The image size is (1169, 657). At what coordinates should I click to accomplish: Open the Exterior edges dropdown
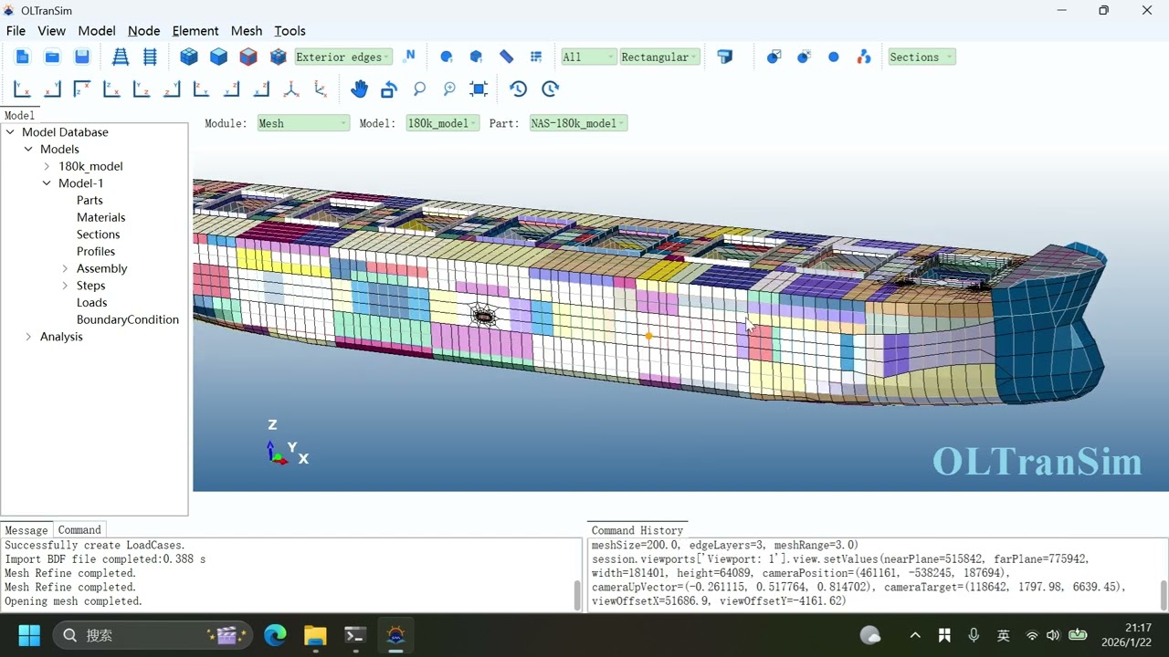click(x=343, y=57)
